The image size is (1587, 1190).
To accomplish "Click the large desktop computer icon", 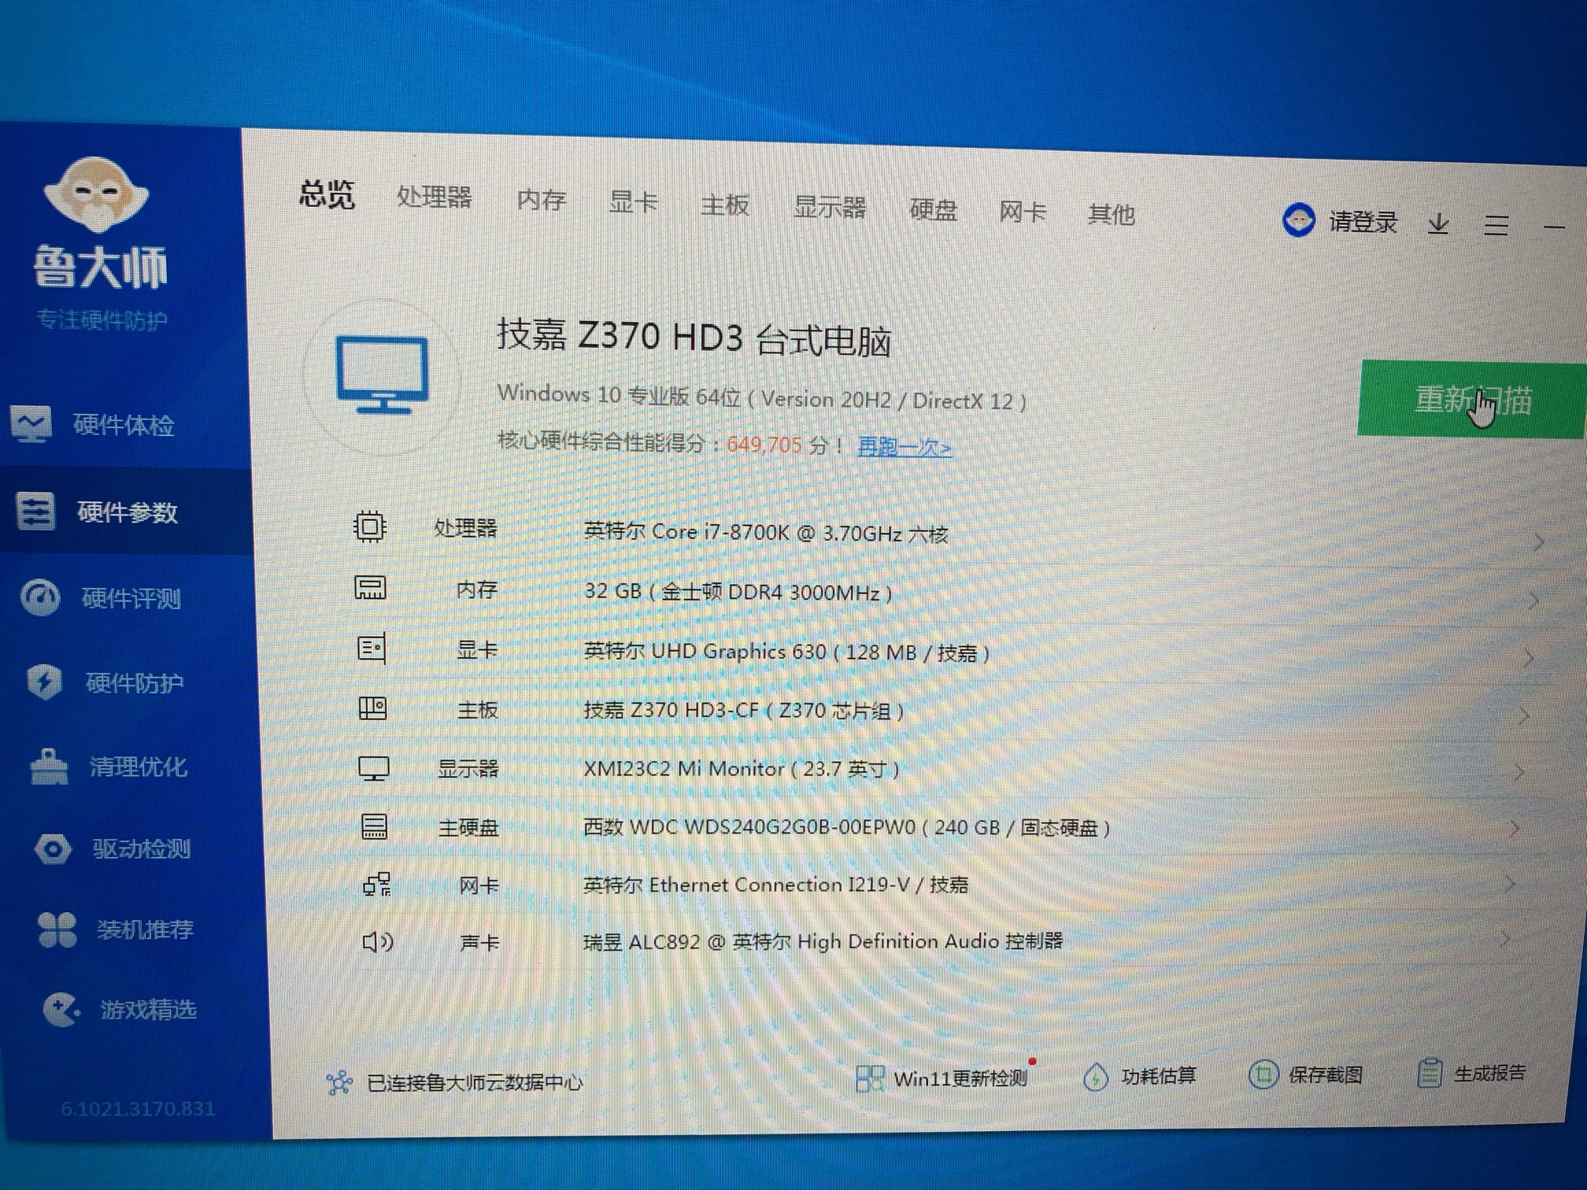I will pyautogui.click(x=383, y=376).
